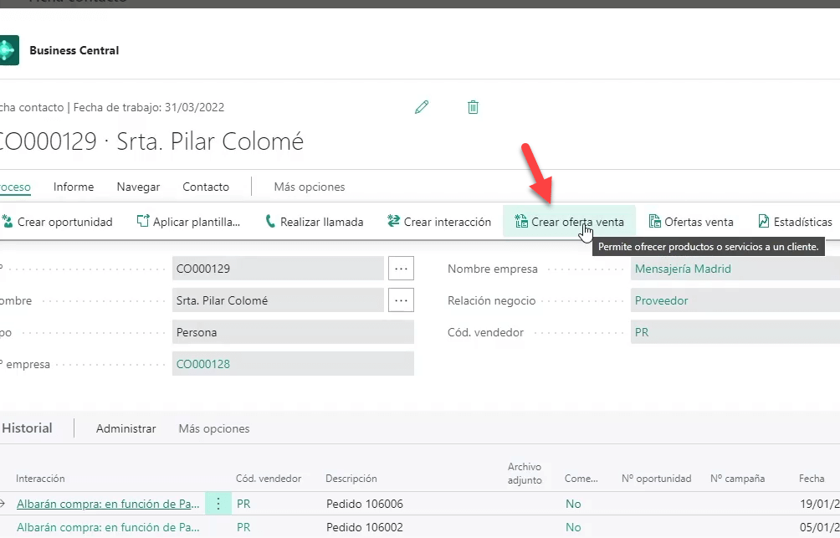Click the Business Central app logo

[8, 50]
